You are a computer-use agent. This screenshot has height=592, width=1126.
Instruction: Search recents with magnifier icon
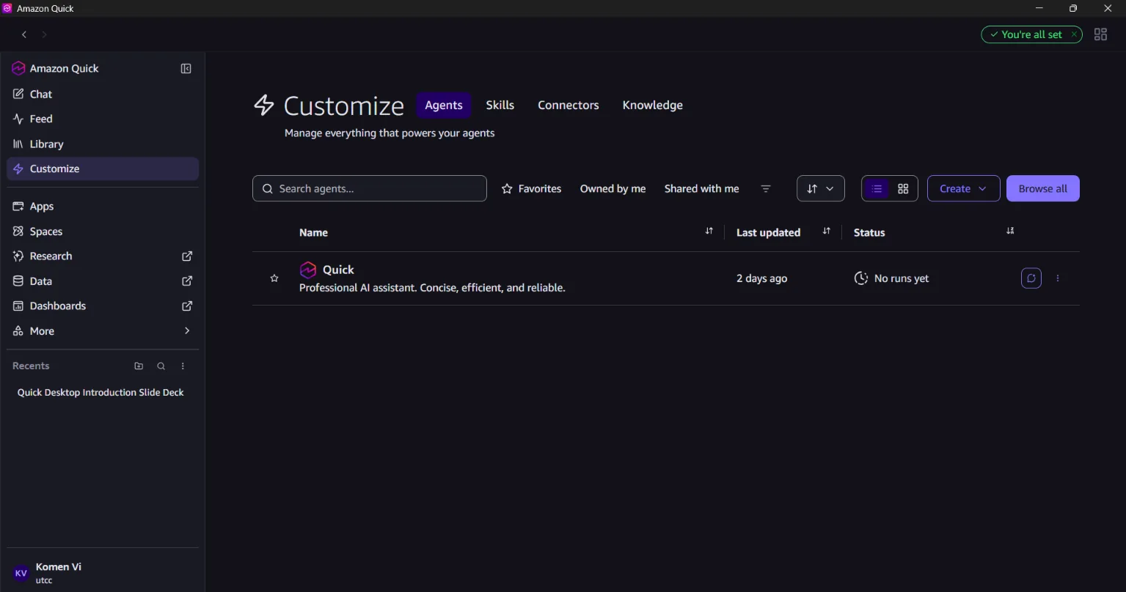pyautogui.click(x=161, y=366)
